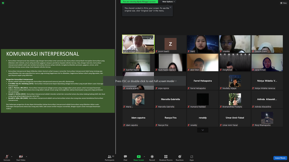Open Breakout Rooms
The height and width of the screenshot is (162, 289).
click(x=166, y=158)
